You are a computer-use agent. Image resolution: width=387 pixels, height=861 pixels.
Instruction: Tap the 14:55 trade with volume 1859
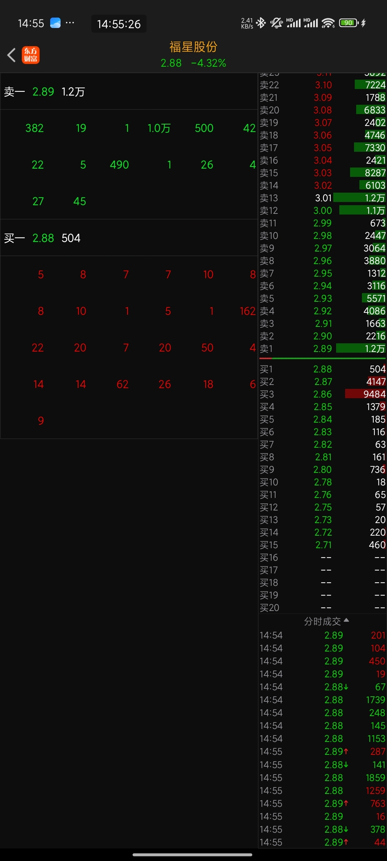322,778
